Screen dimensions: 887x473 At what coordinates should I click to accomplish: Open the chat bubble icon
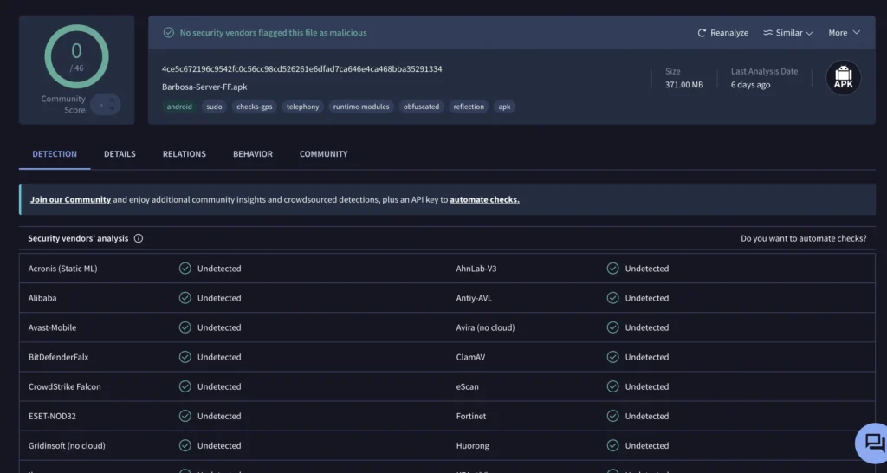(875, 443)
